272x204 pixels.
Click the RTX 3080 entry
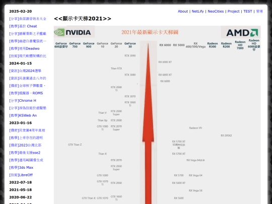click(x=130, y=75)
